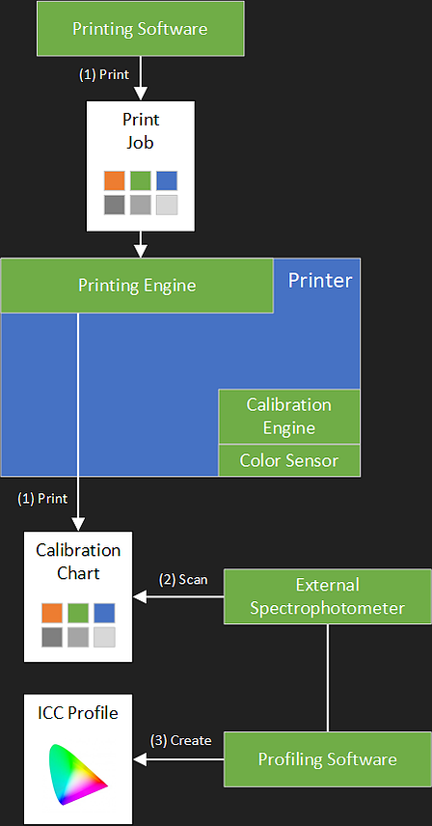
Task: Click the Printing Software box
Action: (x=141, y=28)
